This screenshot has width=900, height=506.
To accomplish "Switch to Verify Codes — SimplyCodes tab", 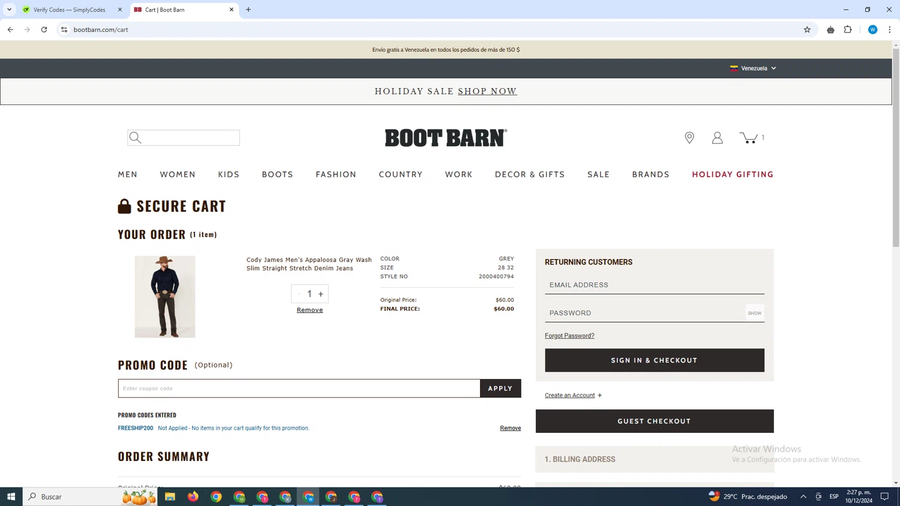I will [70, 10].
